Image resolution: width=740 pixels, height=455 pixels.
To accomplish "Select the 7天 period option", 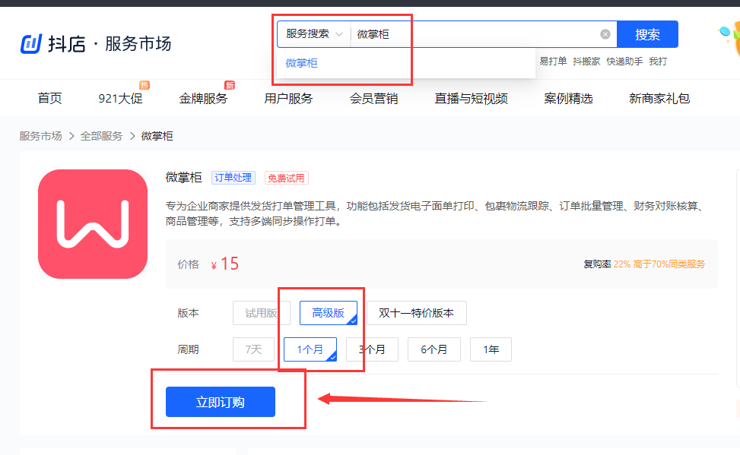I will 253,349.
